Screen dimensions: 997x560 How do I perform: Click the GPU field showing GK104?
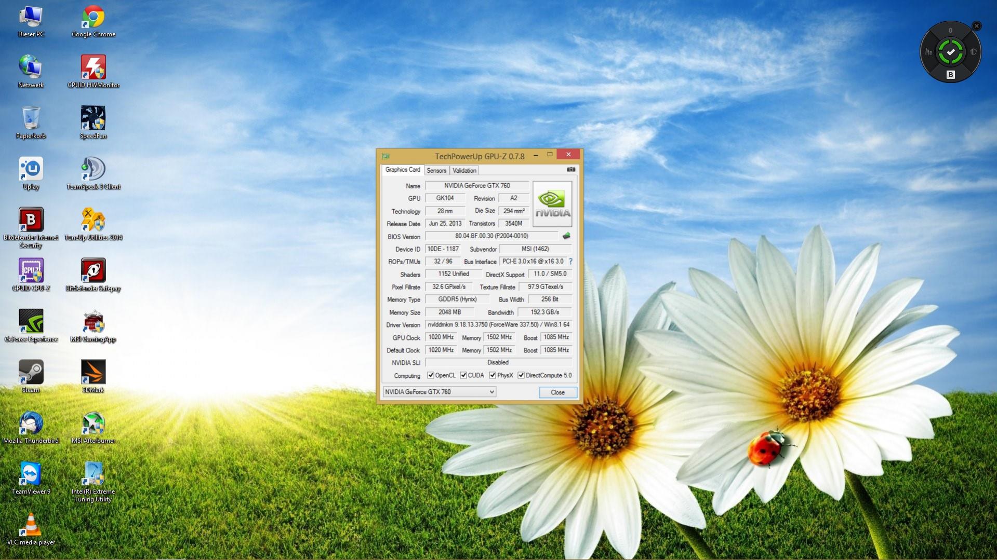click(445, 198)
